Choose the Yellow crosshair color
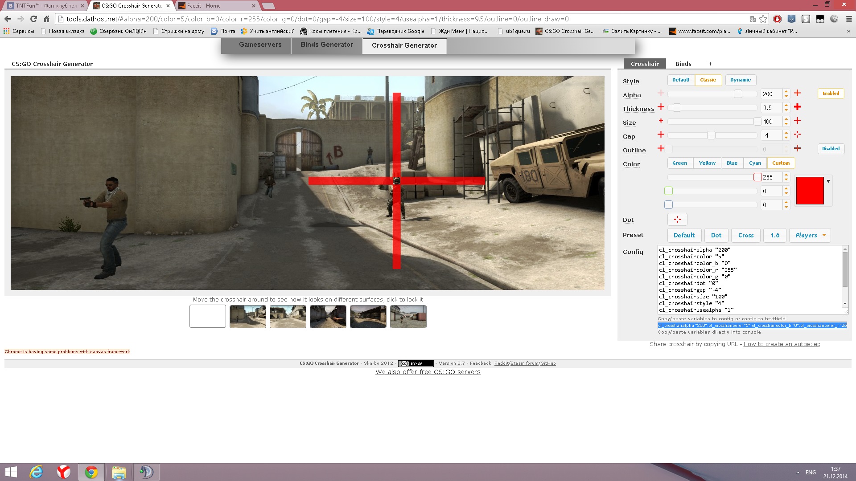 coord(707,163)
